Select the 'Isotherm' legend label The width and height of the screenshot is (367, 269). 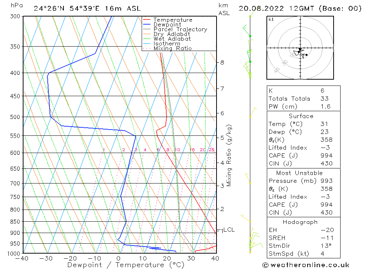pos(167,44)
